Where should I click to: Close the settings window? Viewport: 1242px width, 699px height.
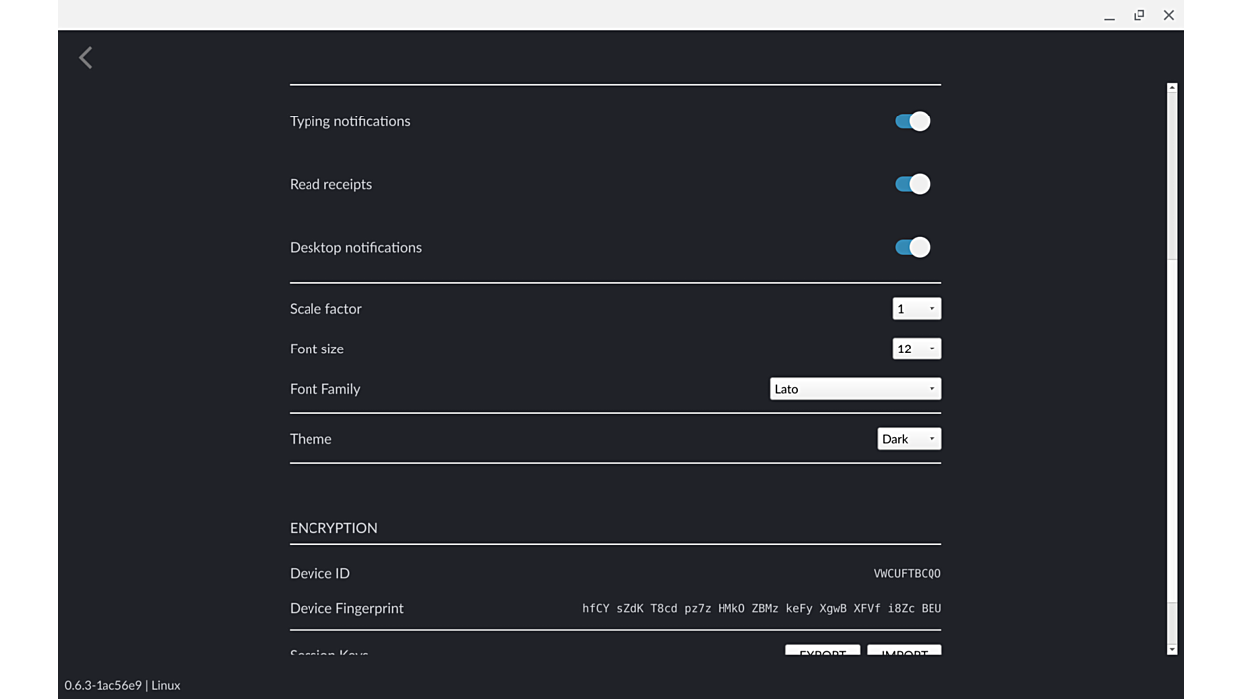pos(1169,16)
